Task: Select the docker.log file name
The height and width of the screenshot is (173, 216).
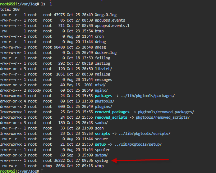Action: (106, 53)
